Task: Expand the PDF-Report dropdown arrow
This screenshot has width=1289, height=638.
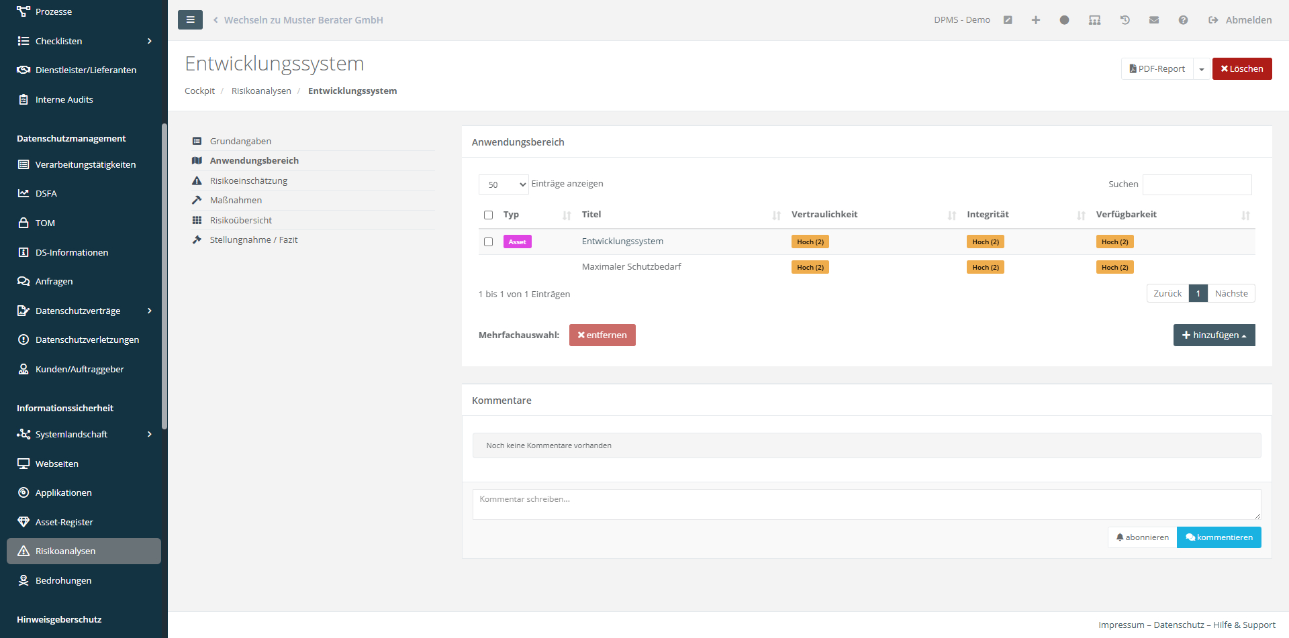Action: coord(1202,69)
